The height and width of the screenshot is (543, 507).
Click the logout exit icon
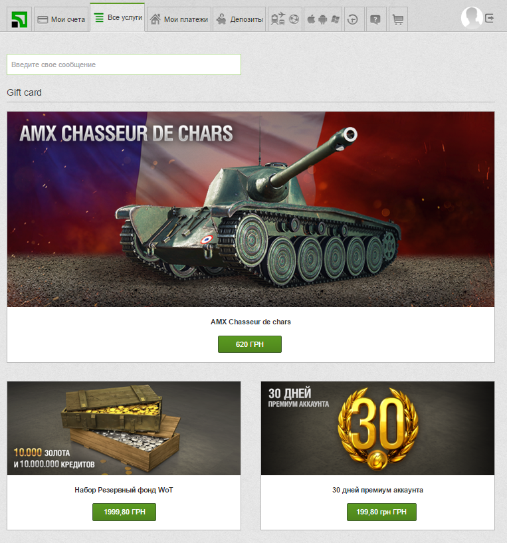point(490,18)
